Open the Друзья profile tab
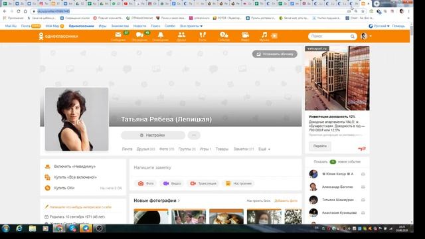The image size is (425, 239). 145,149
